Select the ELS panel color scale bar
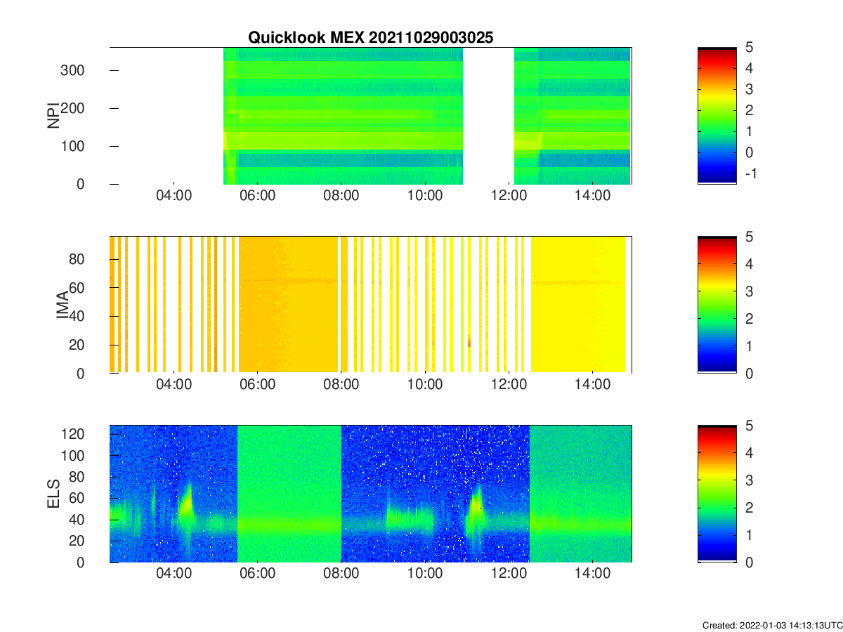 point(717,494)
